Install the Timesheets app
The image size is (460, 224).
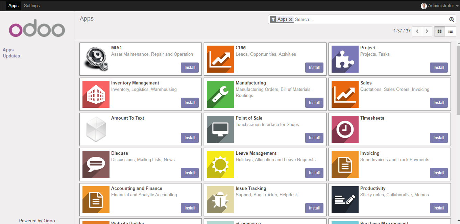point(439,138)
